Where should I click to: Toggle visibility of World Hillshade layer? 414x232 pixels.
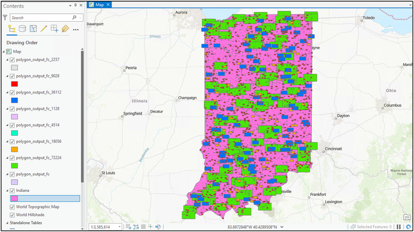(12, 215)
